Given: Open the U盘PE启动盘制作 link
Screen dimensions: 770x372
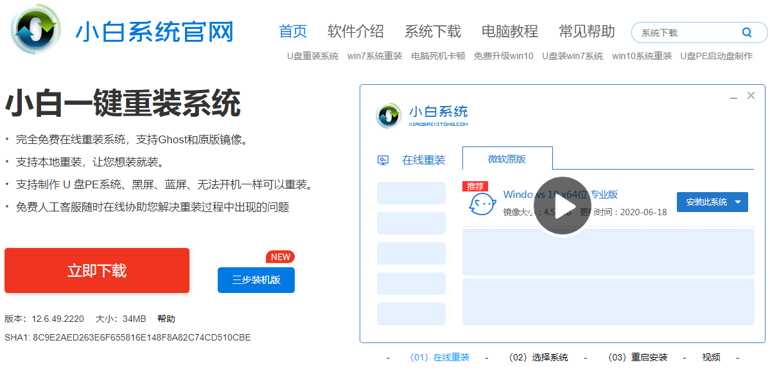Looking at the screenshot, I should (717, 56).
